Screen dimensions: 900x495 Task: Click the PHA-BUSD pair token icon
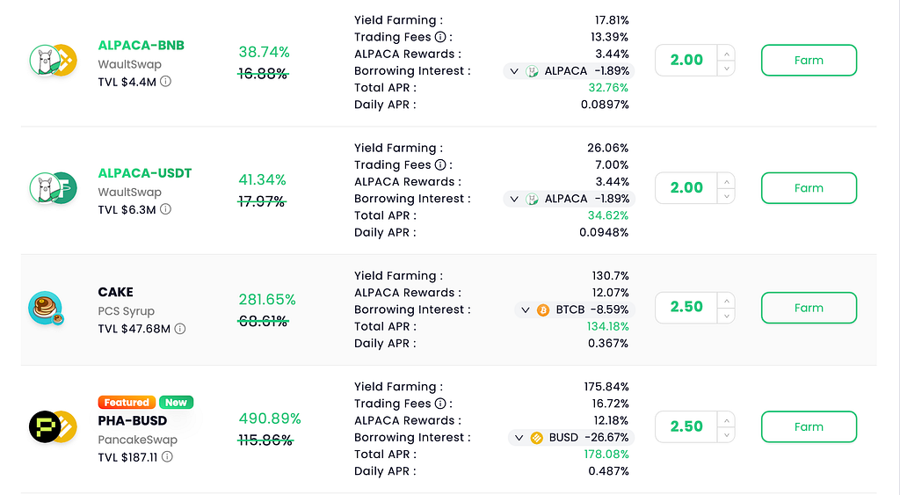coord(53,426)
